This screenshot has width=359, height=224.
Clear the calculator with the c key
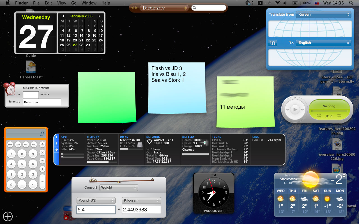coord(33,185)
